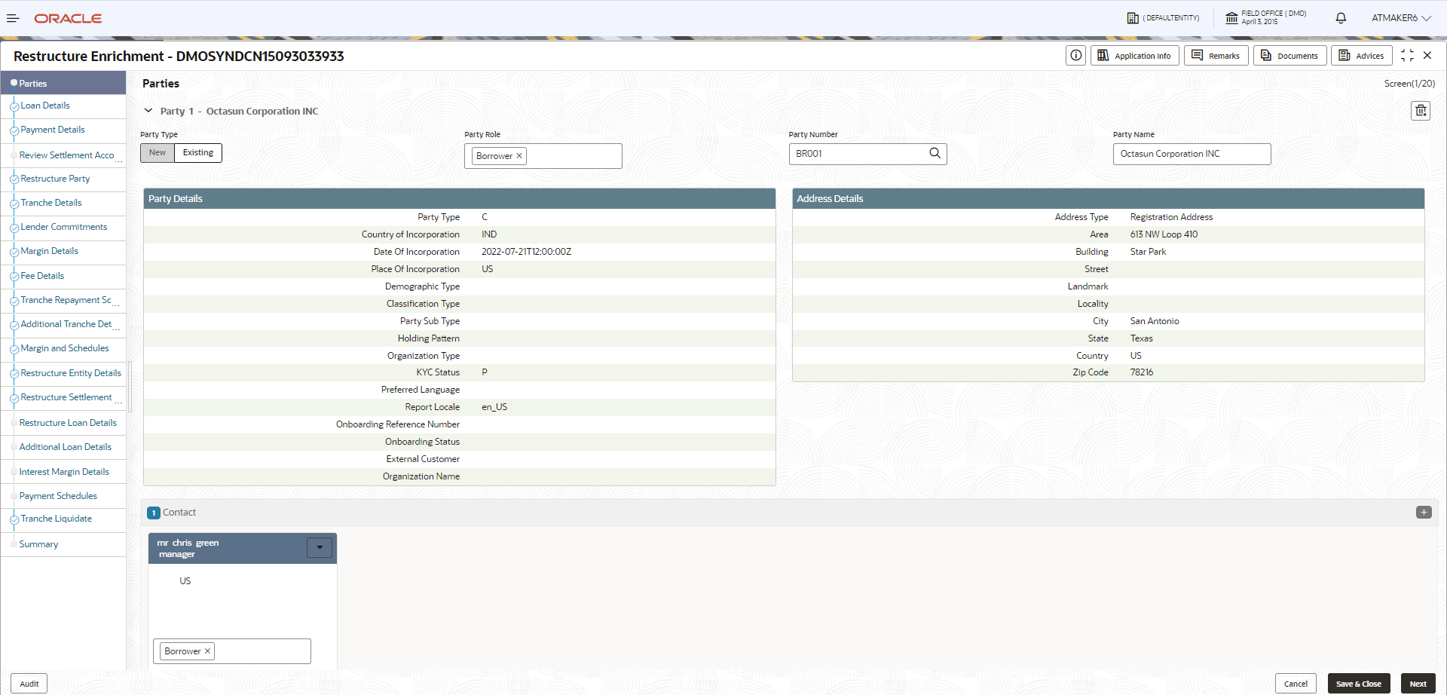Go to Interest Margin Details step
The height and width of the screenshot is (695, 1447).
64,472
